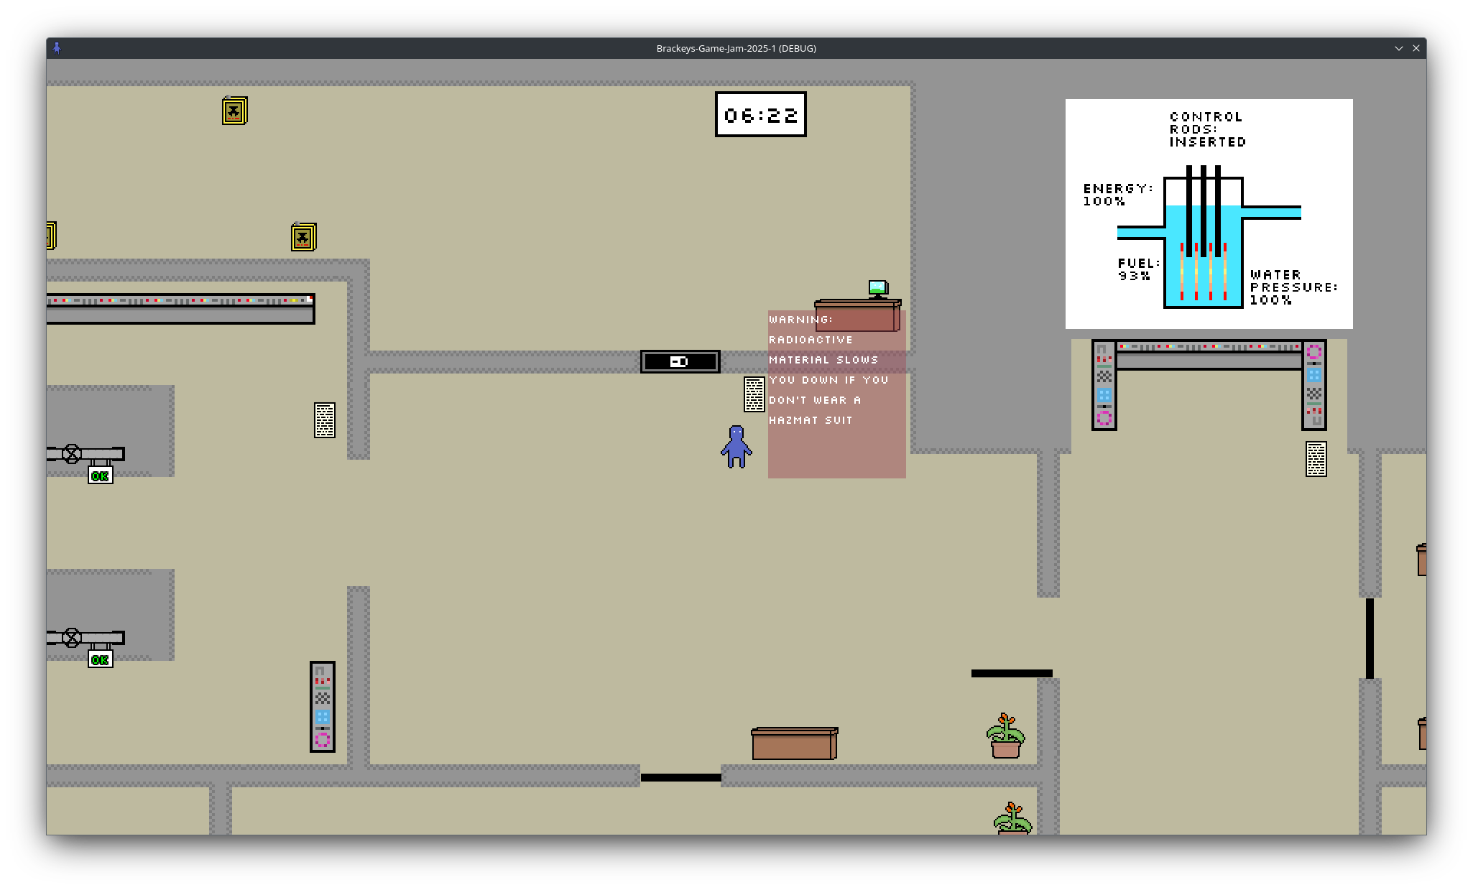Click the ENERGY: 100% readout
The image size is (1473, 890).
point(1118,195)
